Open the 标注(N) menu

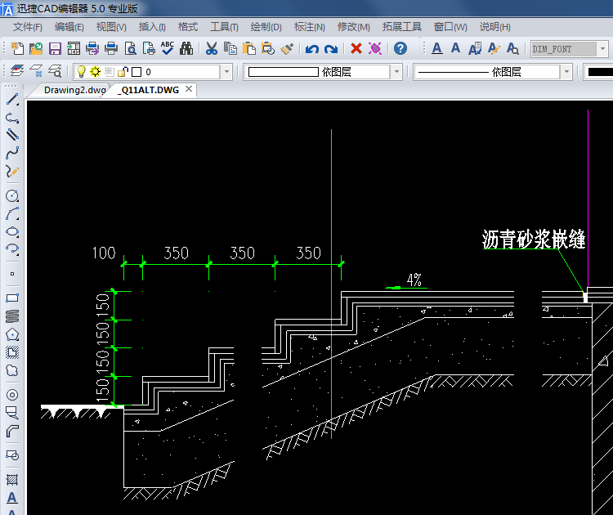click(x=309, y=27)
